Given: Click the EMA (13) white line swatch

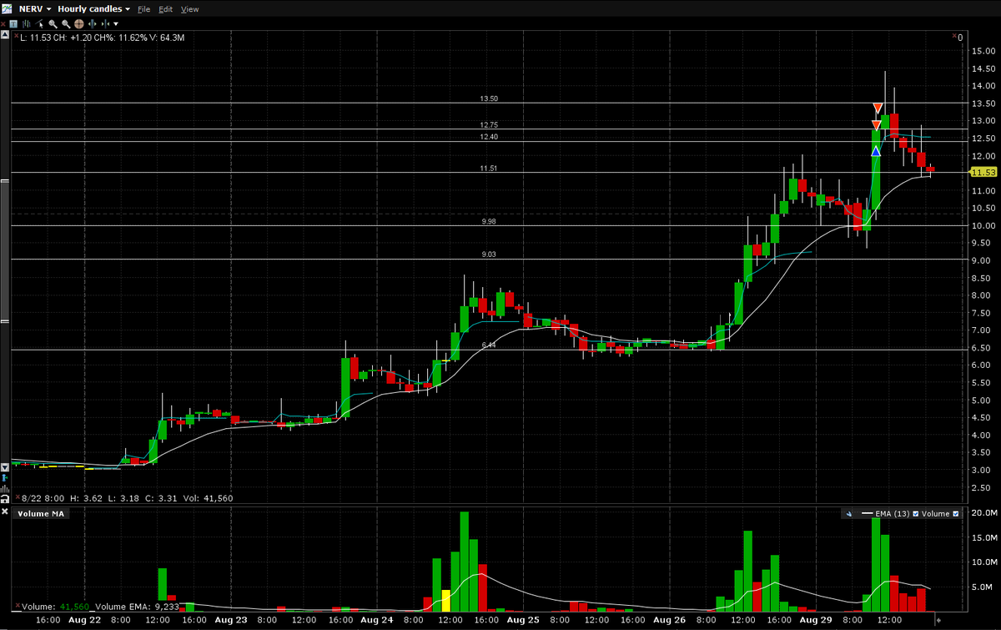Looking at the screenshot, I should pos(868,514).
